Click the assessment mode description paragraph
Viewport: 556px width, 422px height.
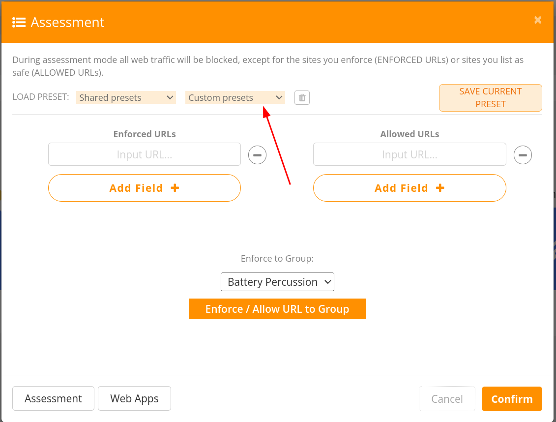coord(268,66)
